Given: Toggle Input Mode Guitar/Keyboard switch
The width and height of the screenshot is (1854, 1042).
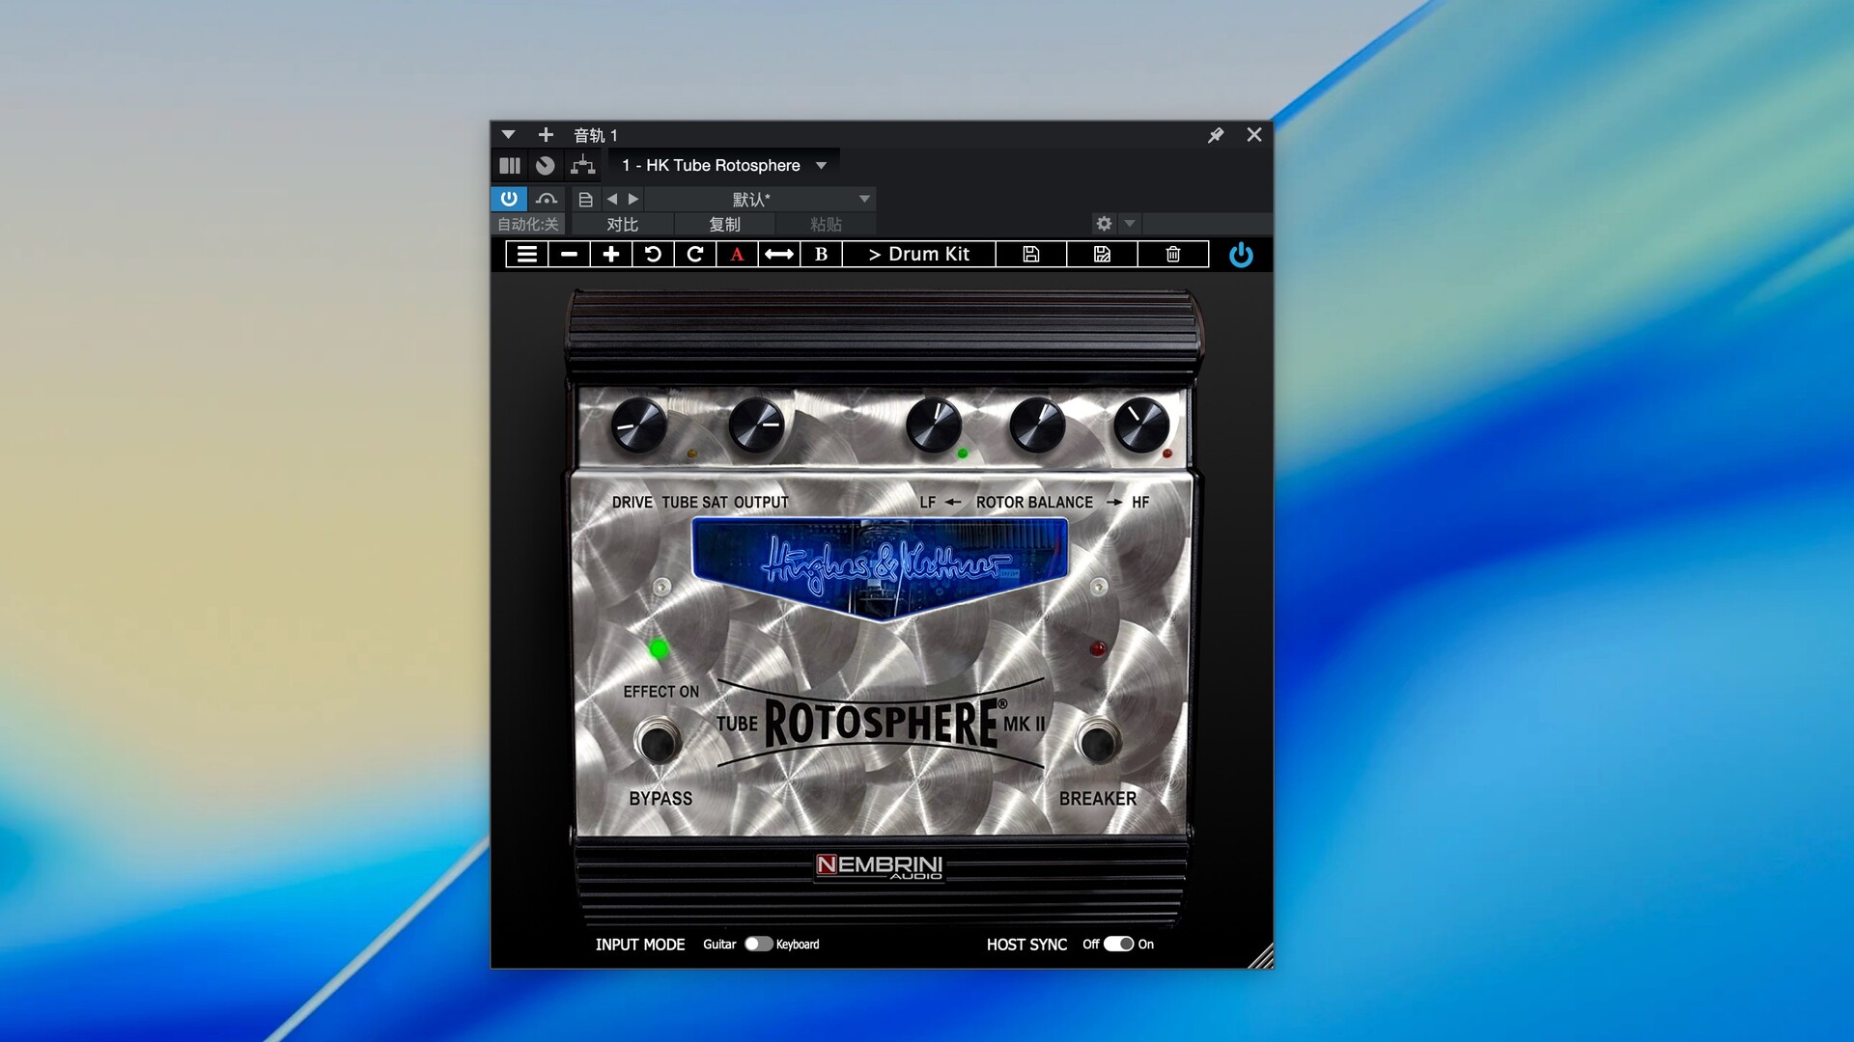Looking at the screenshot, I should [x=758, y=944].
